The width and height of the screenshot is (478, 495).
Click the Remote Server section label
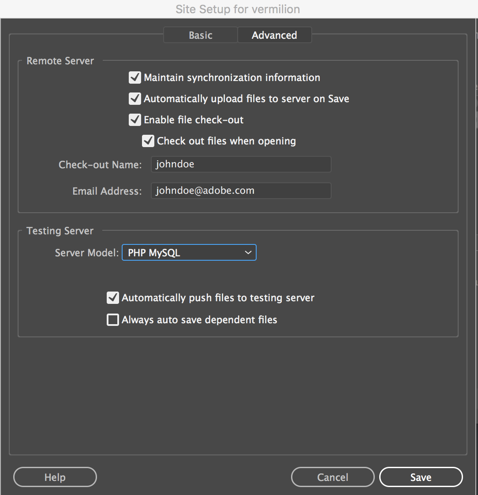pos(60,61)
